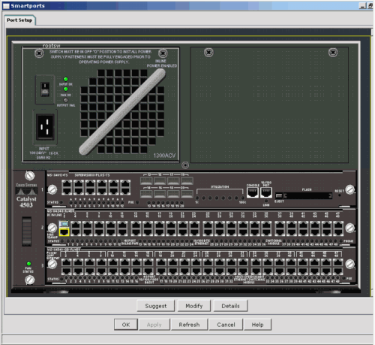
Task: Click the INPUT OK green LED
Action: pos(66,79)
